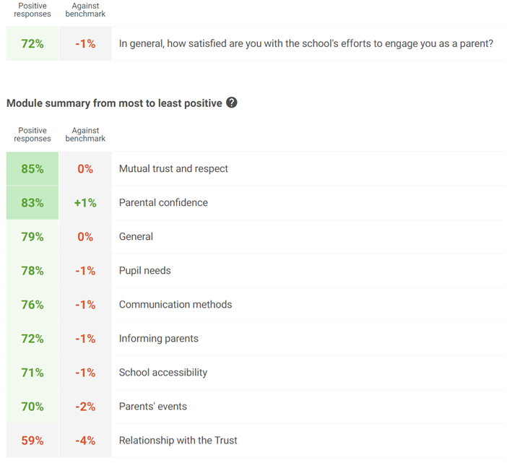Screen dimensions: 507x463
Task: Click Module summary from most to least positive heading
Action: point(114,103)
